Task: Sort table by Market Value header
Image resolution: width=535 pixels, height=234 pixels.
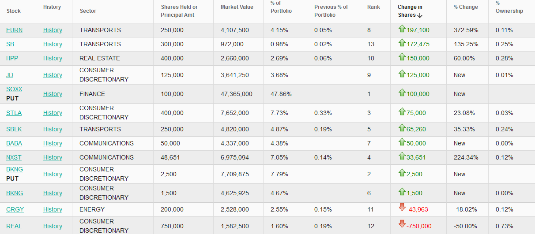Action: click(237, 7)
